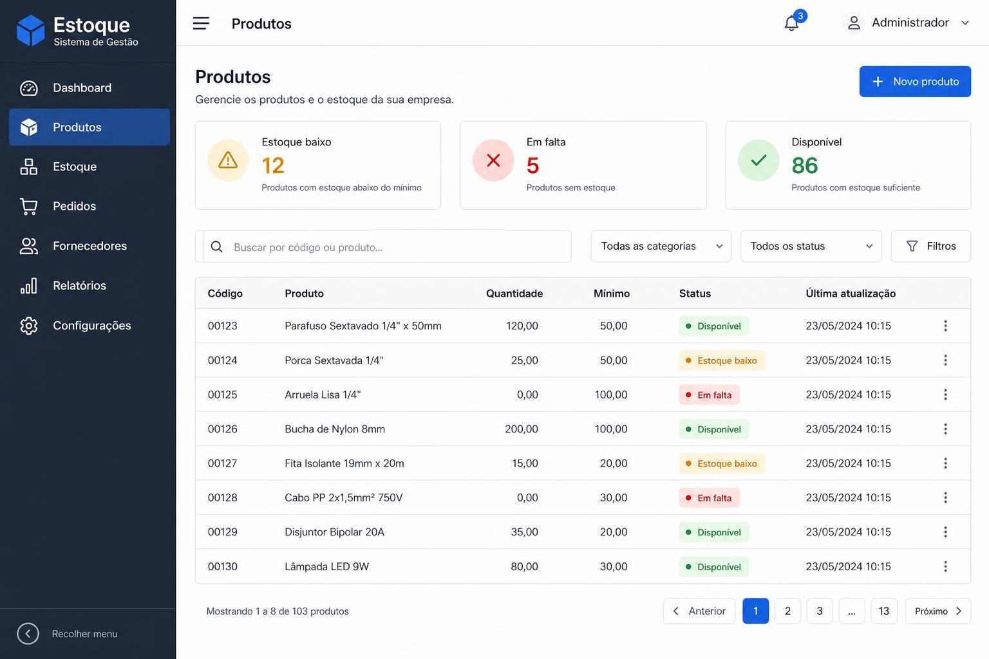Click the pagination ellipsis button
This screenshot has height=659, width=989.
[x=852, y=611]
